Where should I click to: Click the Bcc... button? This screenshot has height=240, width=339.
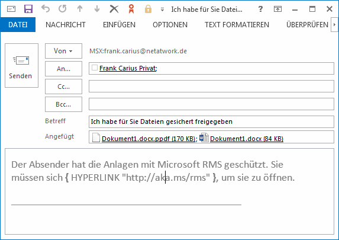coord(63,104)
